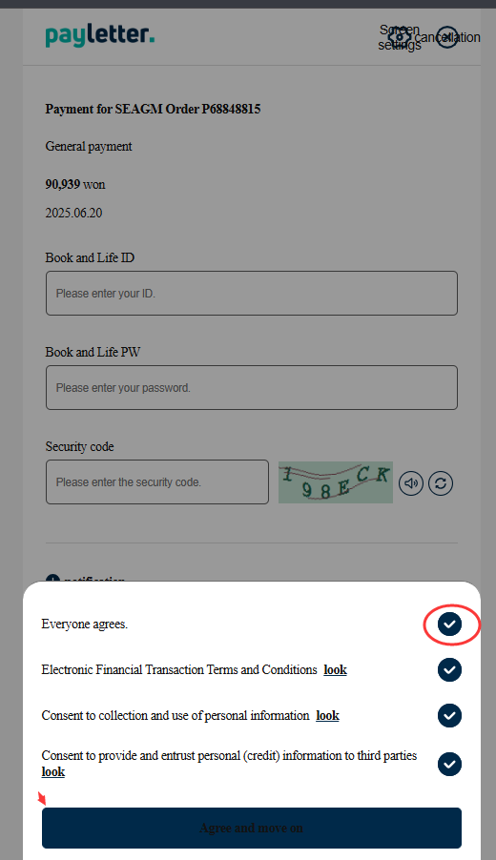Image resolution: width=496 pixels, height=860 pixels.
Task: Open look link for third parties consent
Action: click(53, 771)
